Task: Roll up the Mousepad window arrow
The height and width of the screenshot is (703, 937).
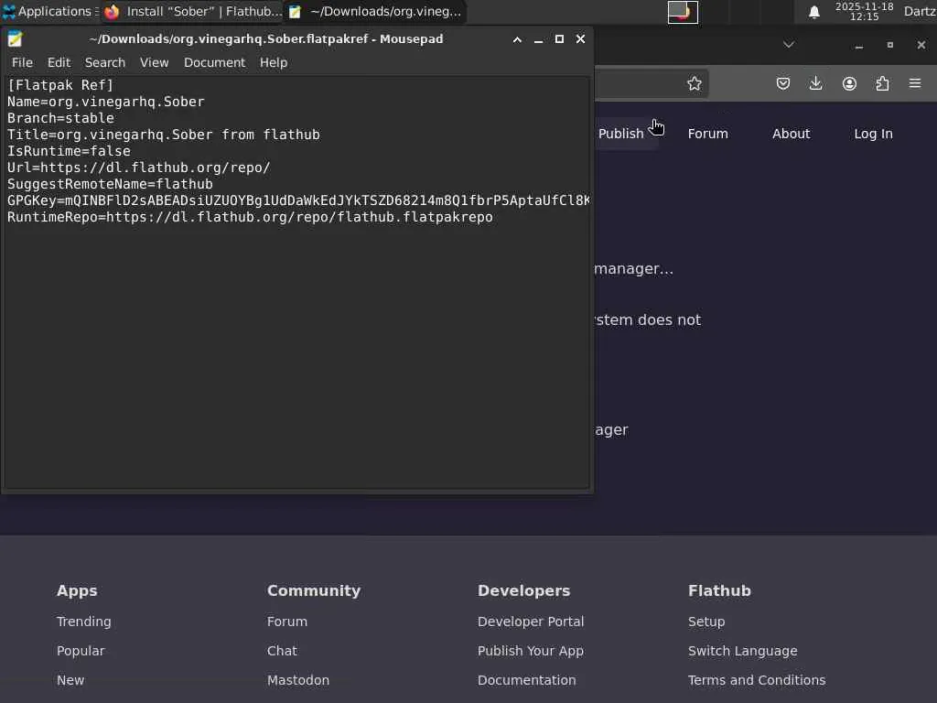Action: (x=517, y=39)
